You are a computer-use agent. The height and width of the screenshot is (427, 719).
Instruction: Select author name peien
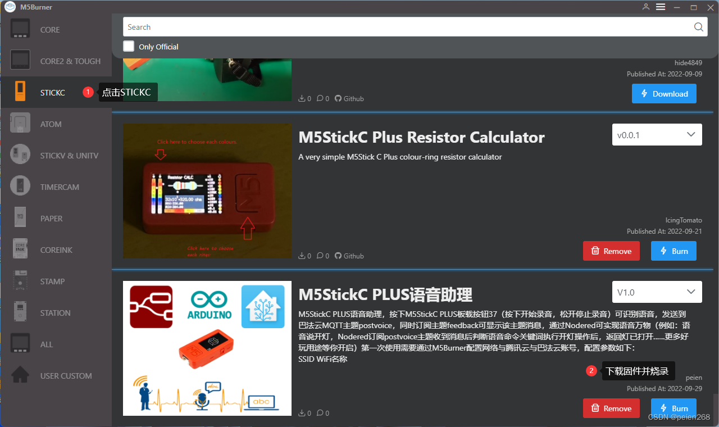click(x=694, y=378)
